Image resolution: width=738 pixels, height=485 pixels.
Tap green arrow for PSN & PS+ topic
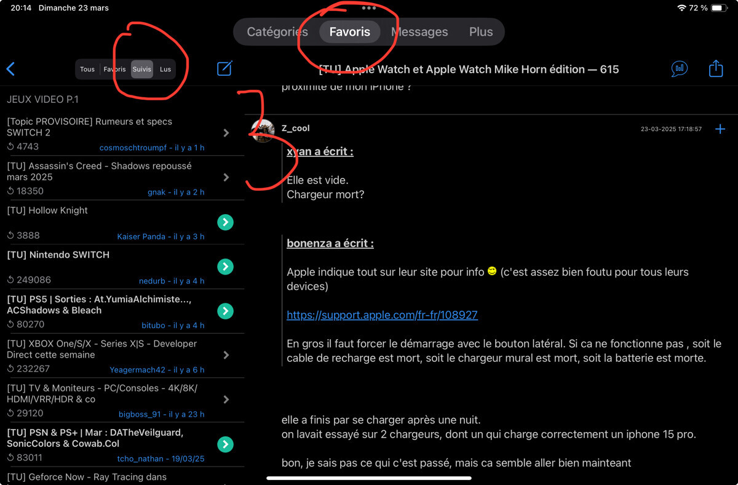tap(226, 444)
